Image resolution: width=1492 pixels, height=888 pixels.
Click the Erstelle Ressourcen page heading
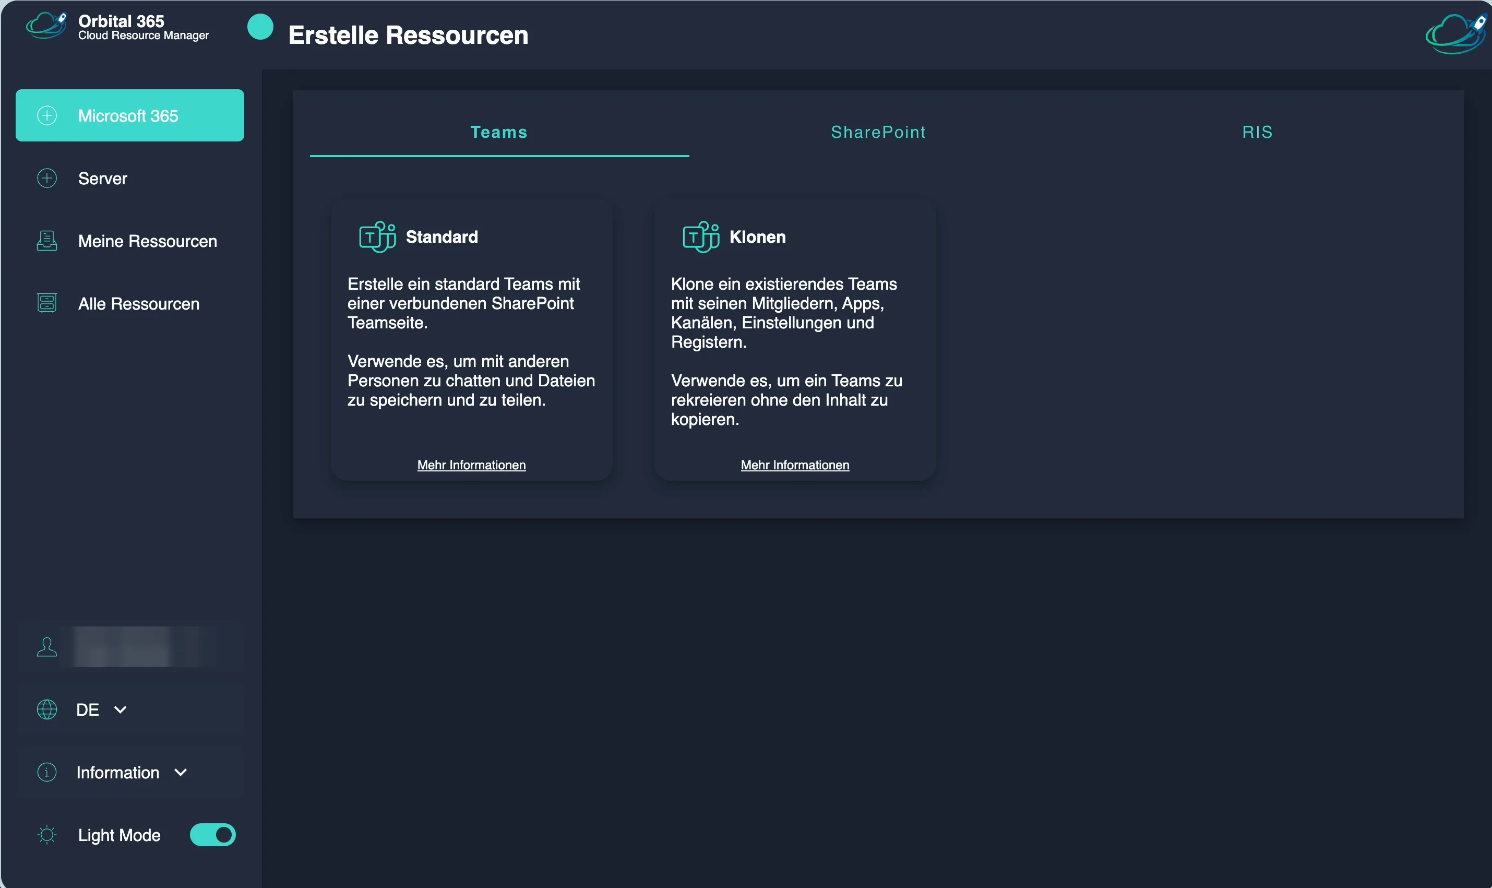(409, 34)
